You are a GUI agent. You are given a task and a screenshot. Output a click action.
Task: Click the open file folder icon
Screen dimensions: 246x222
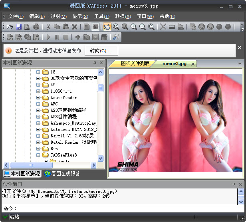click(x=10, y=27)
